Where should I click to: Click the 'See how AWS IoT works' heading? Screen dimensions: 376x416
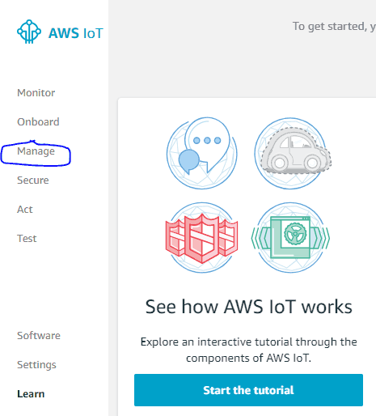(248, 307)
